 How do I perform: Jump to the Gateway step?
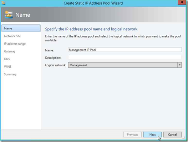pos(10,51)
